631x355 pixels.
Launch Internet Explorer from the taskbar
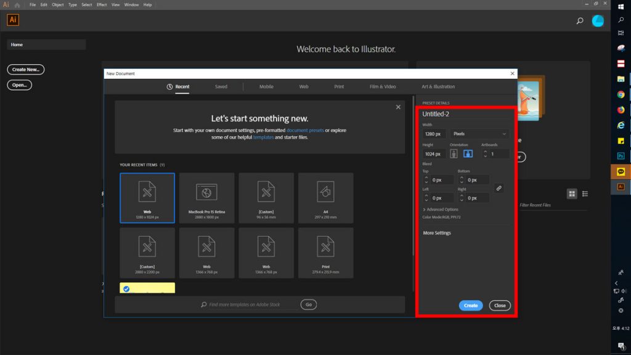click(x=621, y=125)
